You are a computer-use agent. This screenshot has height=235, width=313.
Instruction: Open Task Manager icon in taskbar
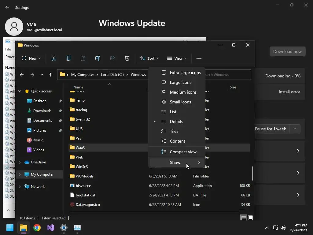77,228
